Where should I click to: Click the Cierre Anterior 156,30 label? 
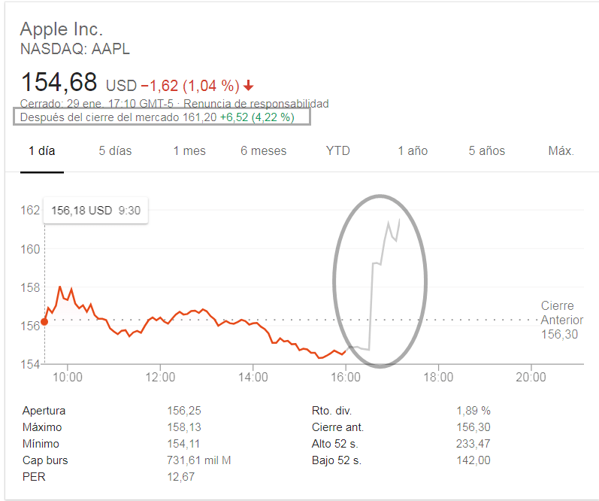click(561, 320)
